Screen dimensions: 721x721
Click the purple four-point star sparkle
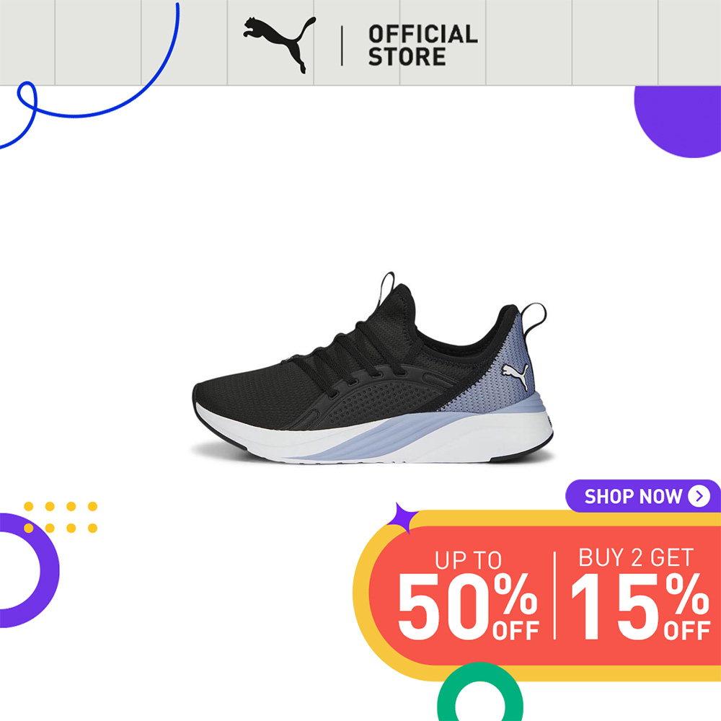click(402, 518)
